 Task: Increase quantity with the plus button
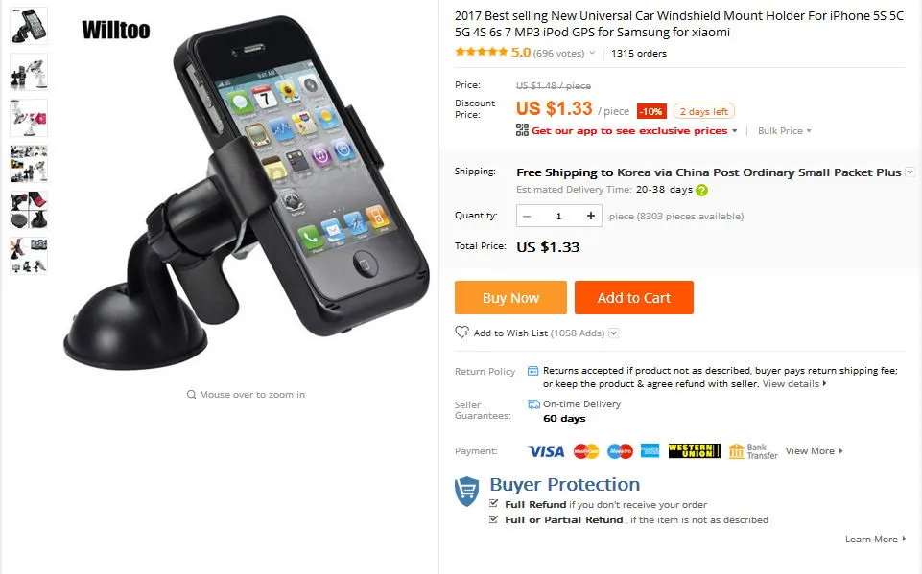point(591,217)
